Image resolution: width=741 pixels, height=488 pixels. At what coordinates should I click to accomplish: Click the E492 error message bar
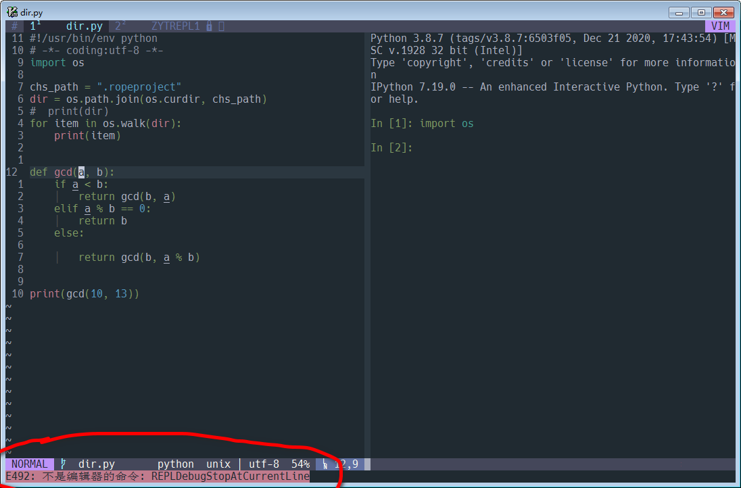coord(156,476)
